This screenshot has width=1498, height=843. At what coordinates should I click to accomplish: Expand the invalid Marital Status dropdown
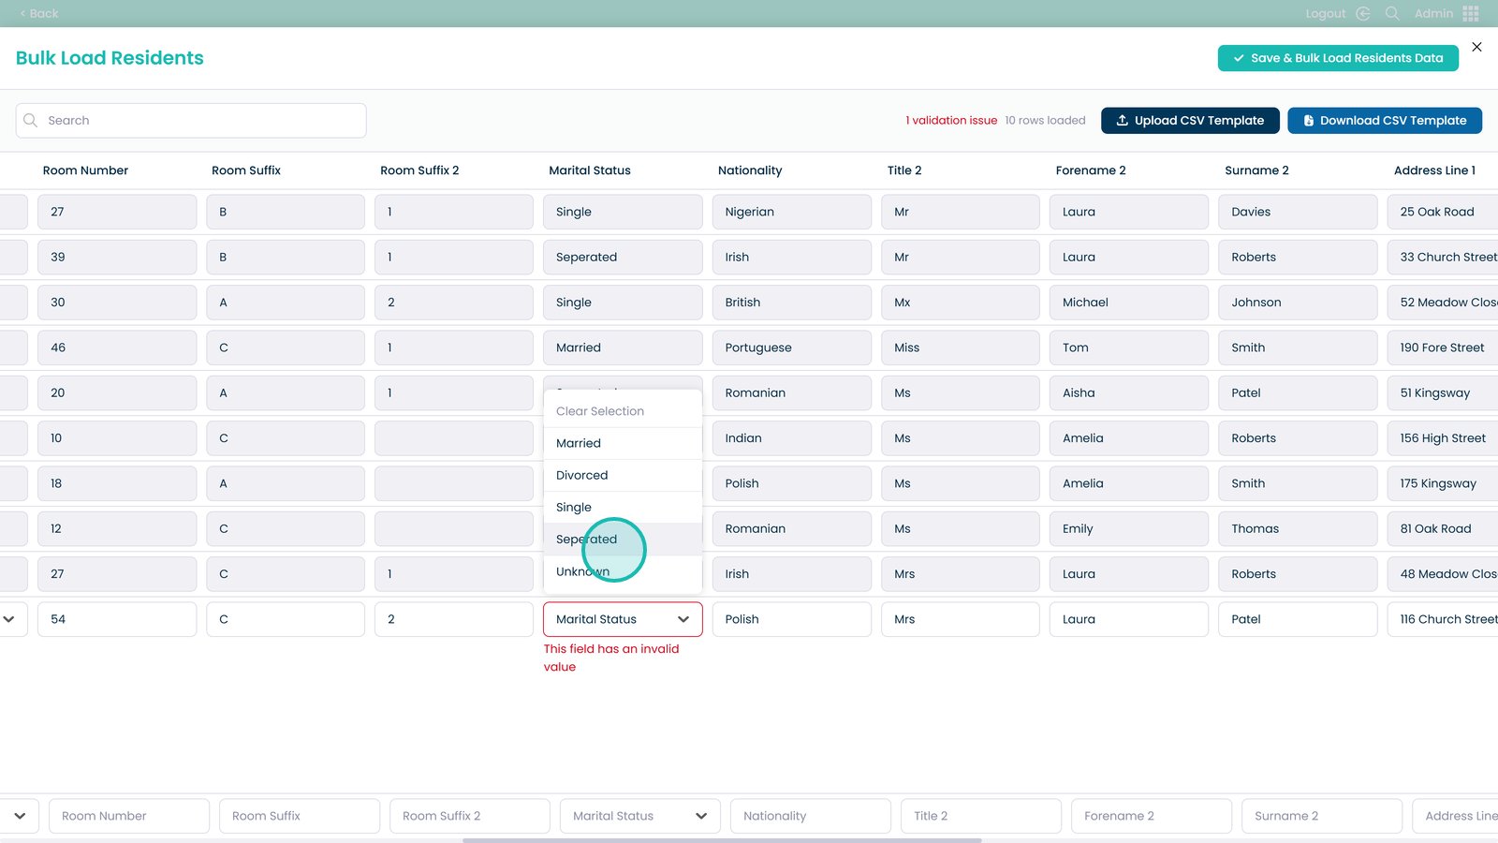click(x=683, y=619)
